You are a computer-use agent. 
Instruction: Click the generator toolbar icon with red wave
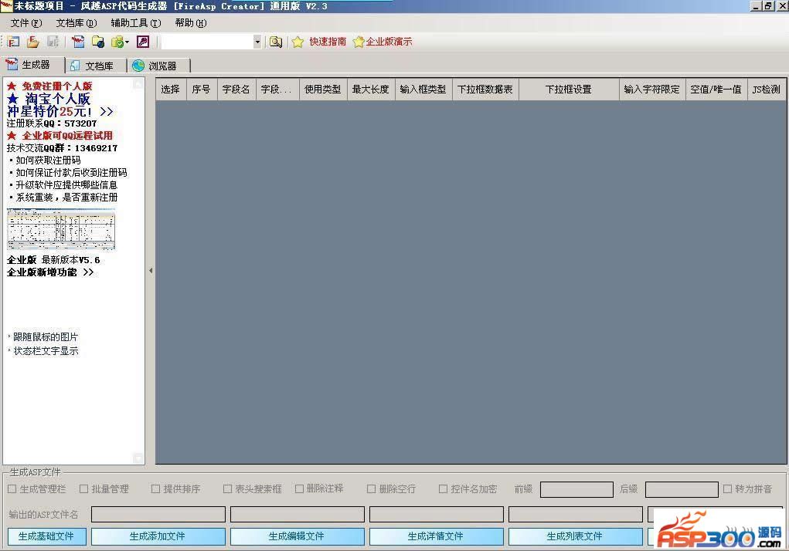[78, 42]
